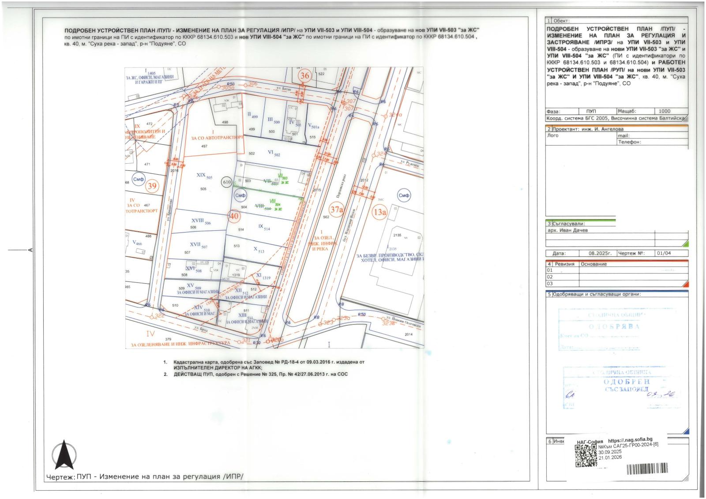This screenshot has width=706, height=499.
Task: Click the blue Смф circle near 13a
Action: pos(404,195)
